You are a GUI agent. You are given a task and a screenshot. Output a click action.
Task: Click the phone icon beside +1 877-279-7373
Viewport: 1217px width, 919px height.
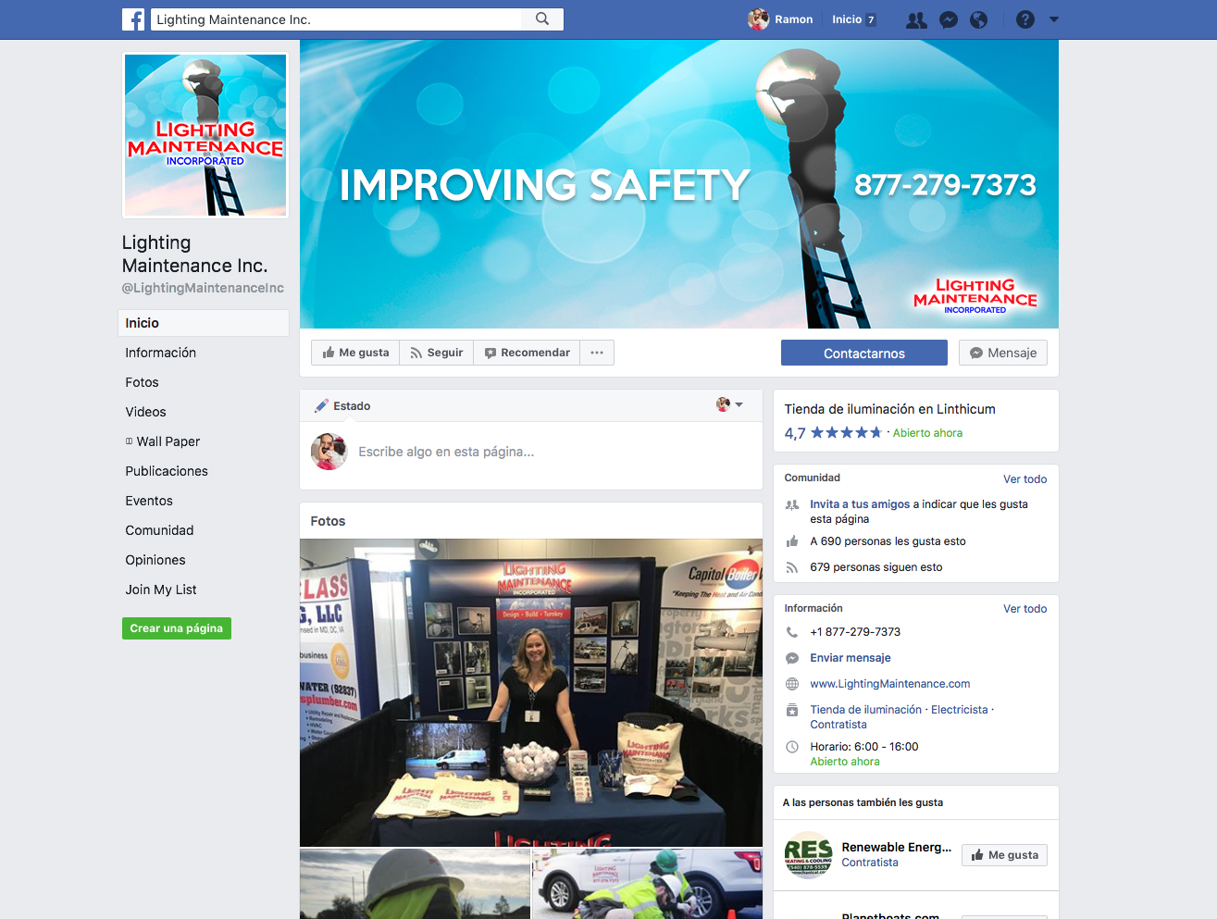pos(792,632)
